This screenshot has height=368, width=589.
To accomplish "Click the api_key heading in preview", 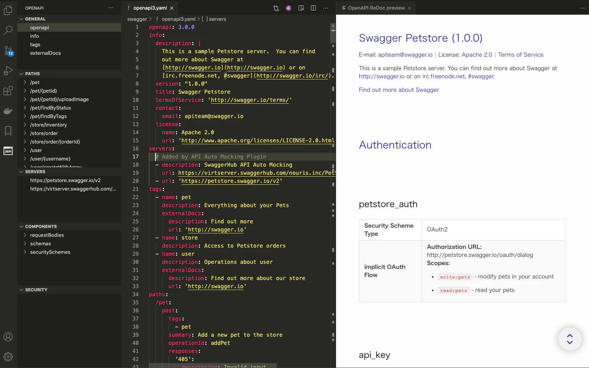I will pyautogui.click(x=374, y=355).
